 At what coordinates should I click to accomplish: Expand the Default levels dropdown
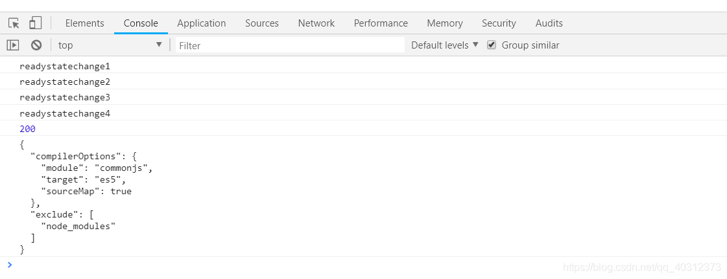[445, 45]
